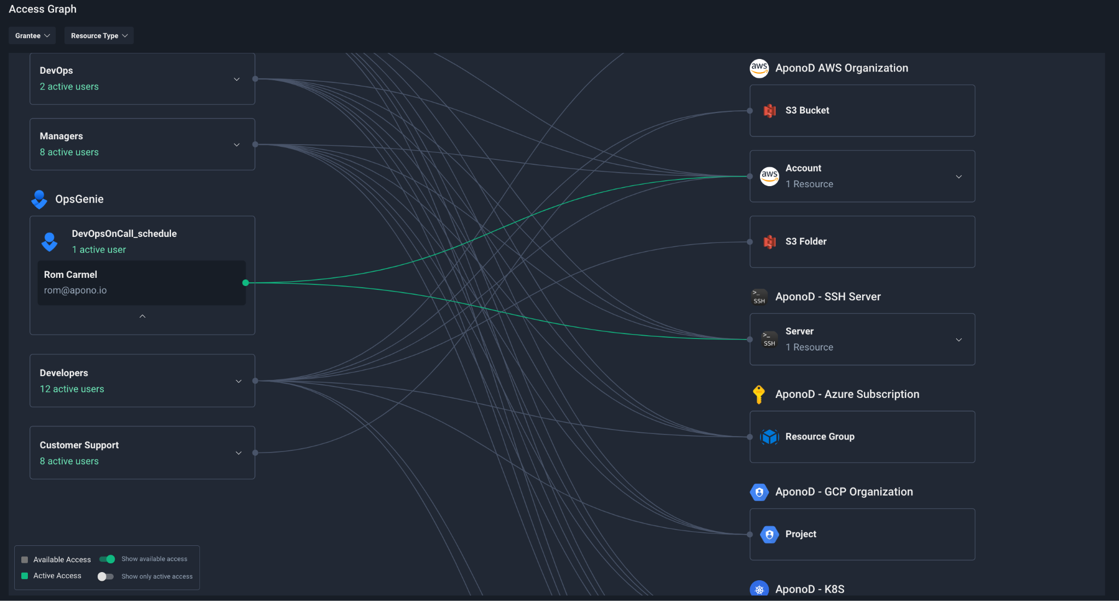Viewport: 1119px width, 601px height.
Task: Click the AponoD - GCP Organization heading
Action: click(844, 492)
